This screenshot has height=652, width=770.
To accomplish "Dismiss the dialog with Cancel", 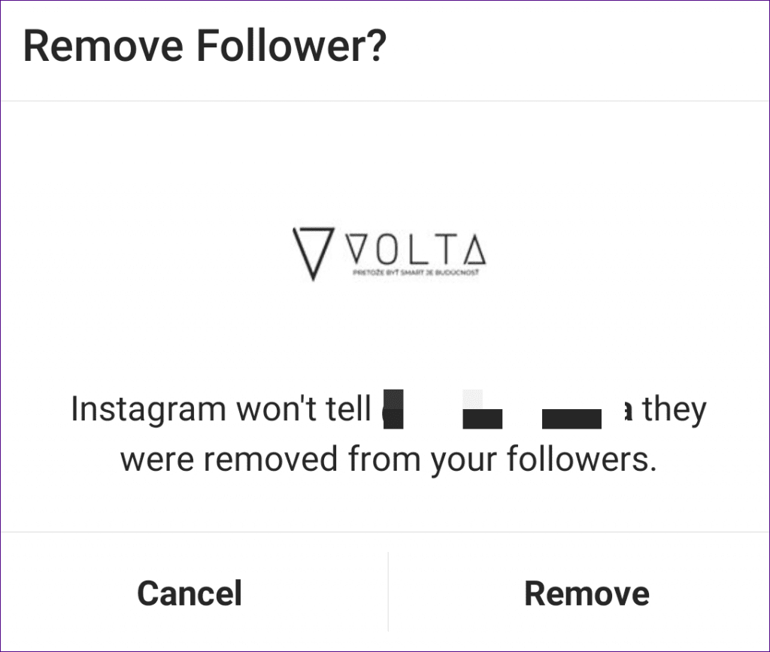I will [189, 593].
